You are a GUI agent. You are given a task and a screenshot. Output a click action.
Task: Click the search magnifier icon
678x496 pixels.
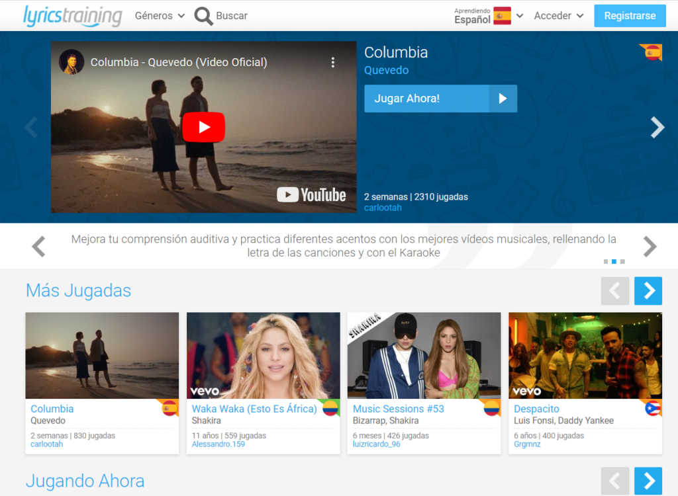[204, 16]
